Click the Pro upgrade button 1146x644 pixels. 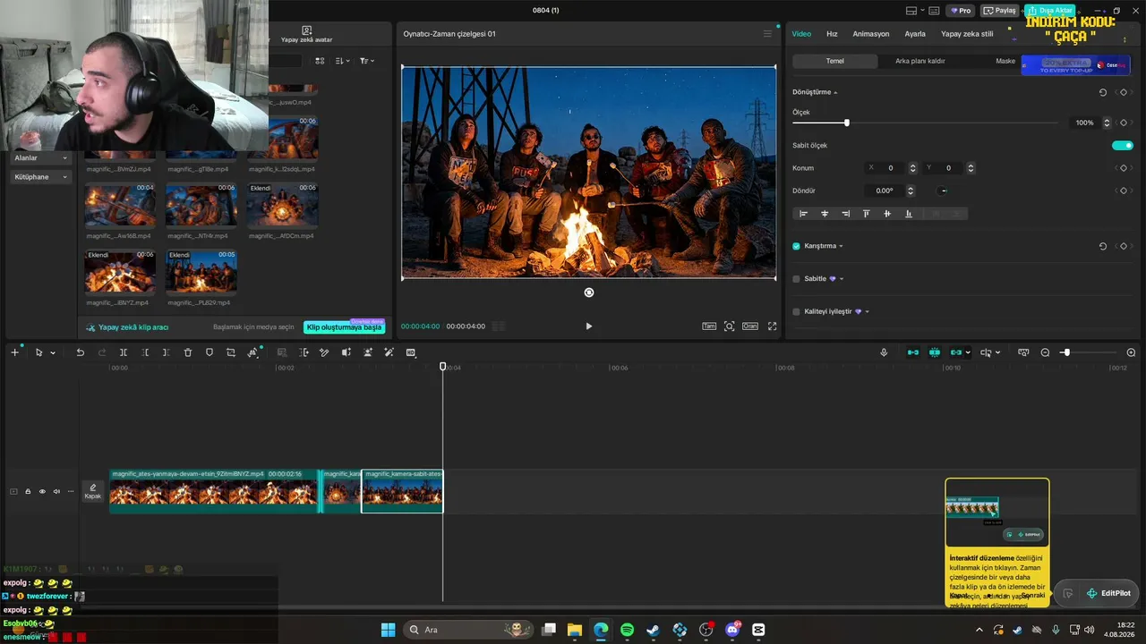pyautogui.click(x=961, y=11)
